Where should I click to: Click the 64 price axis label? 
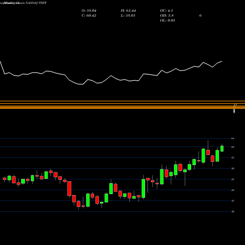point(233,138)
